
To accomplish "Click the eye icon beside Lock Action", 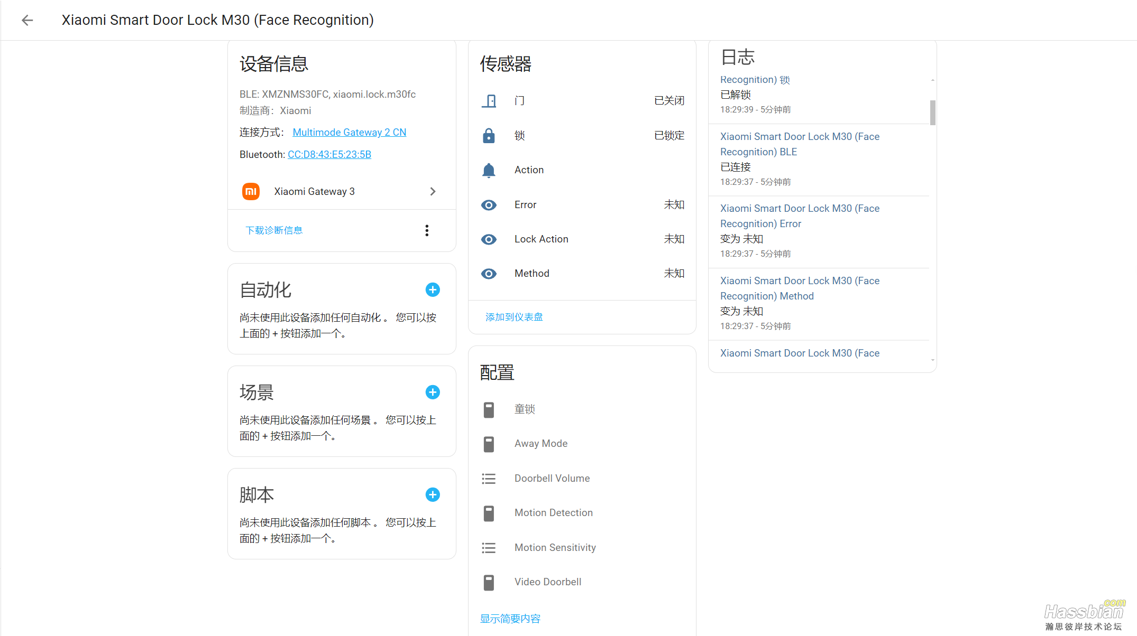I will [489, 239].
